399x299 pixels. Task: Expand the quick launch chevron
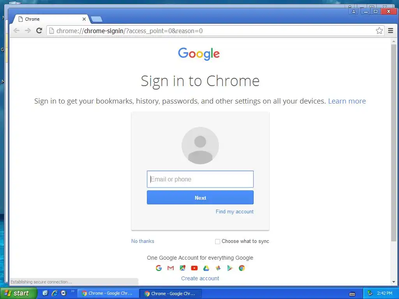[x=73, y=291]
